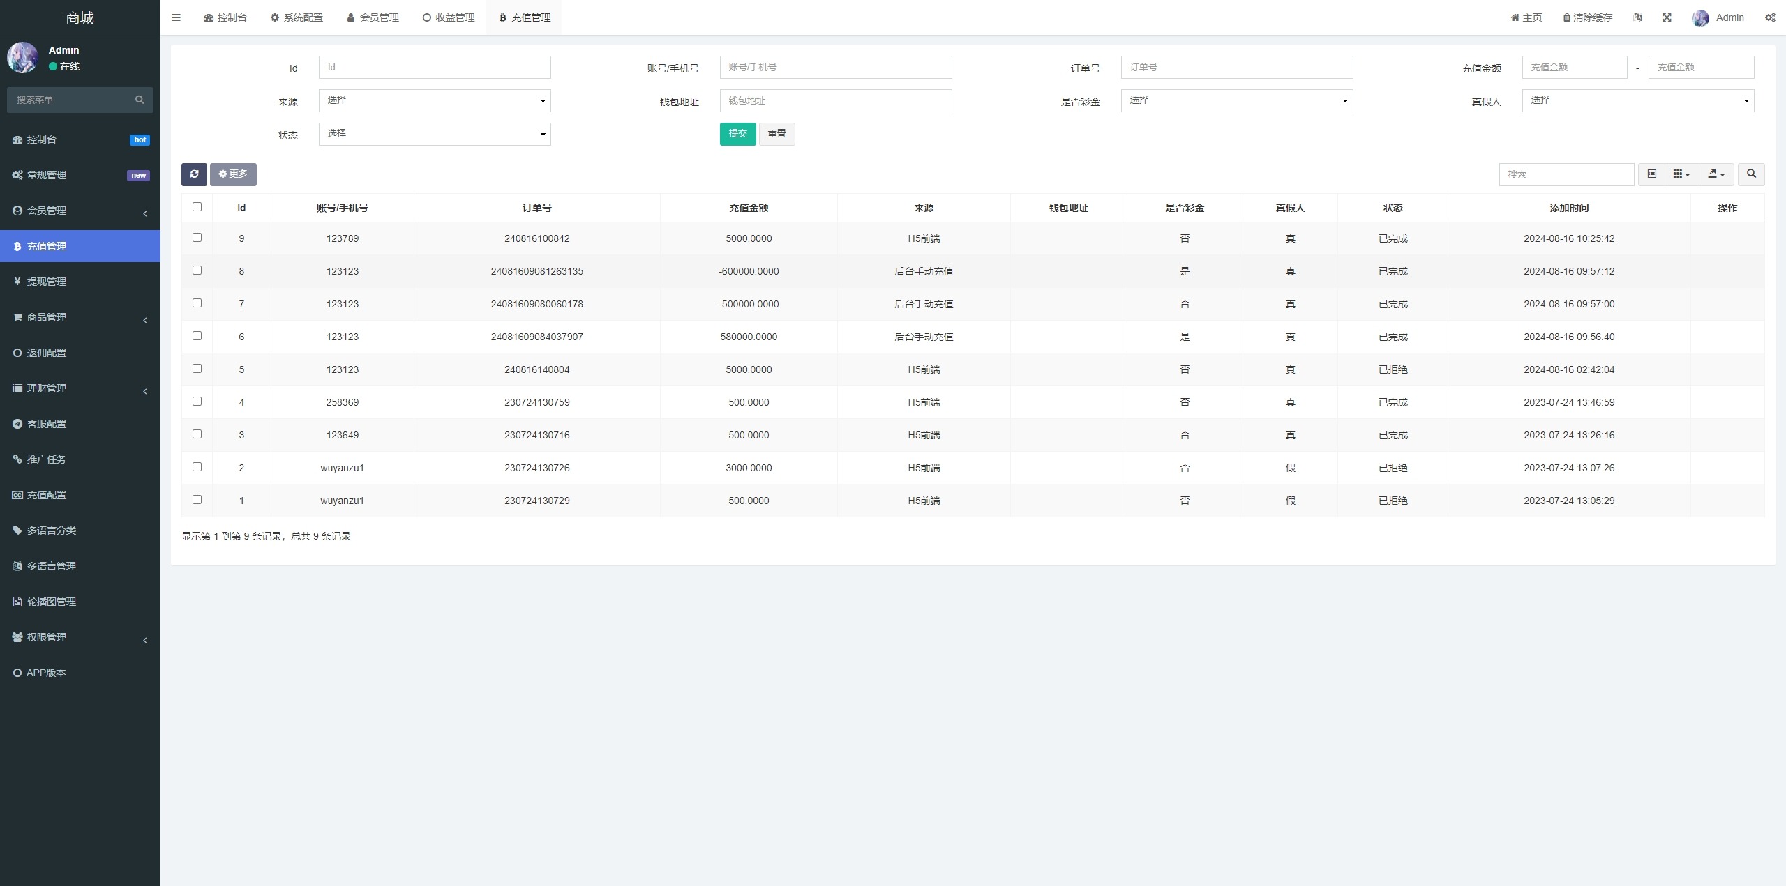Open 多语言分类 in the sidebar
Screen dimensions: 1786x886
pos(80,530)
